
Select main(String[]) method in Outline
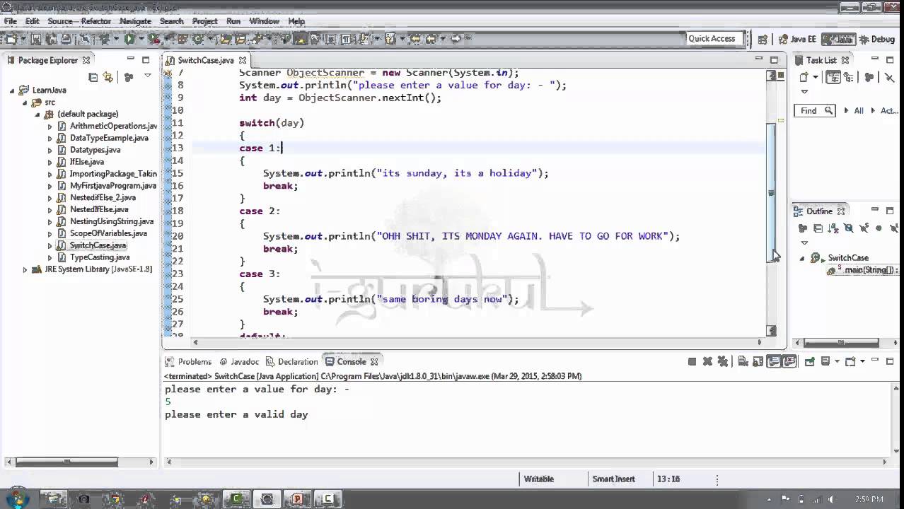pos(870,270)
